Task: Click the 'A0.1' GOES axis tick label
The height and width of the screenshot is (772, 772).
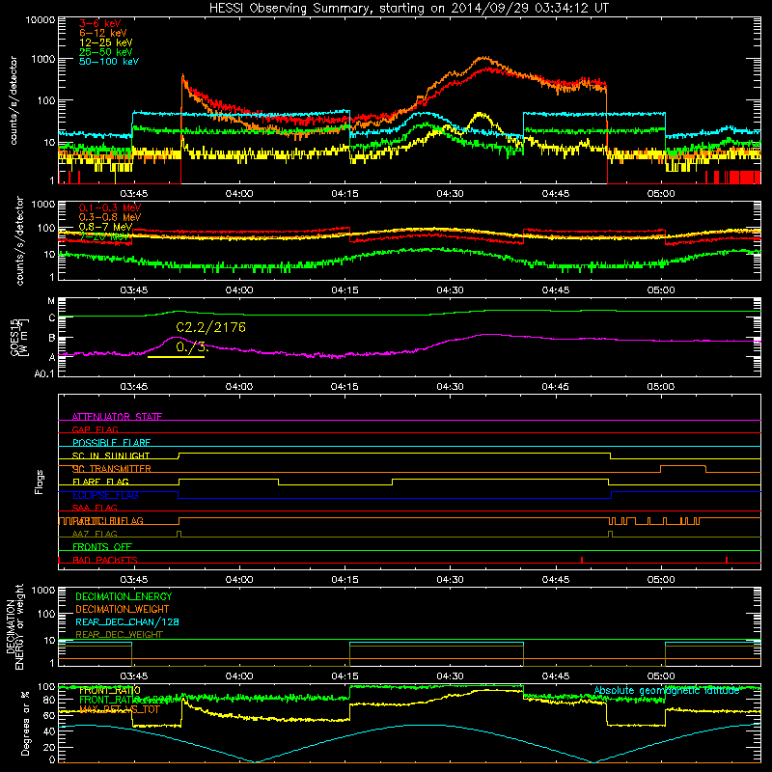Action: (x=44, y=374)
